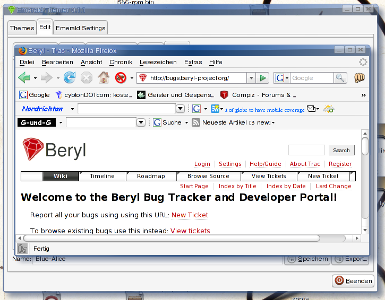Select the Browse Source tab
385x300 pixels.
(208, 176)
